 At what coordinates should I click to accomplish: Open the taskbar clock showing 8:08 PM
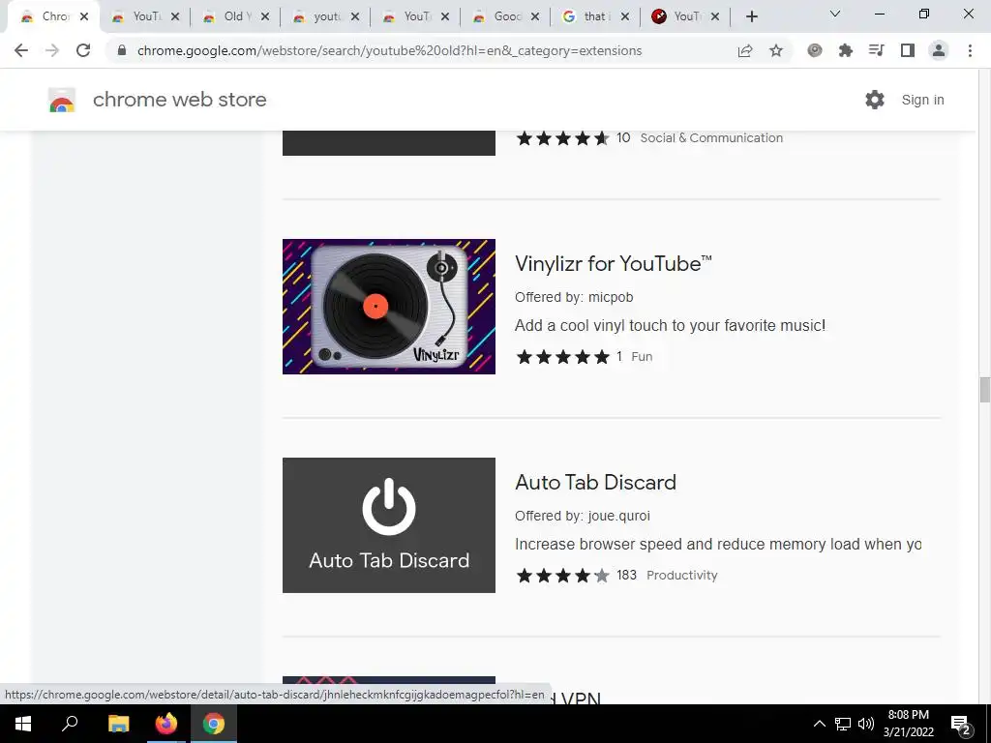click(908, 724)
